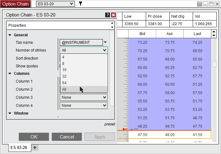Screen dimensions: 221x154
Task: Close the Option Chain properties dialog
Action: point(113,15)
